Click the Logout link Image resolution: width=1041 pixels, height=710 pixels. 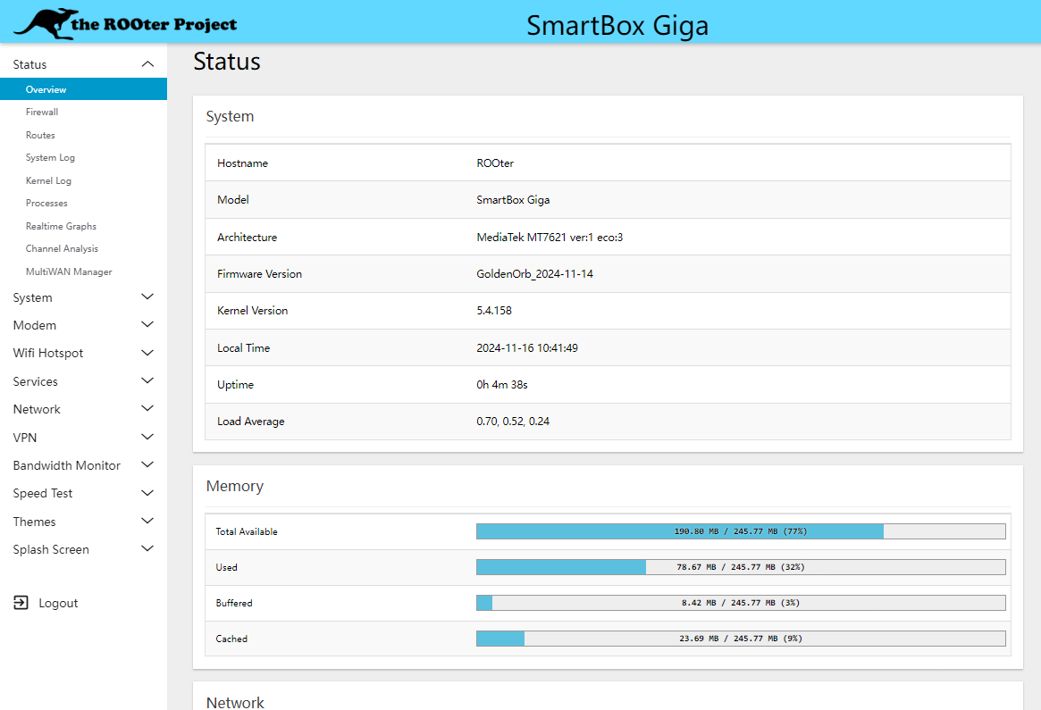(58, 603)
